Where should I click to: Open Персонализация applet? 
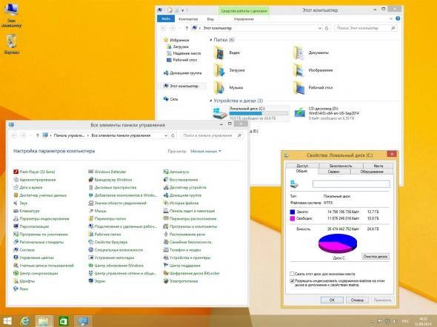(x=31, y=226)
